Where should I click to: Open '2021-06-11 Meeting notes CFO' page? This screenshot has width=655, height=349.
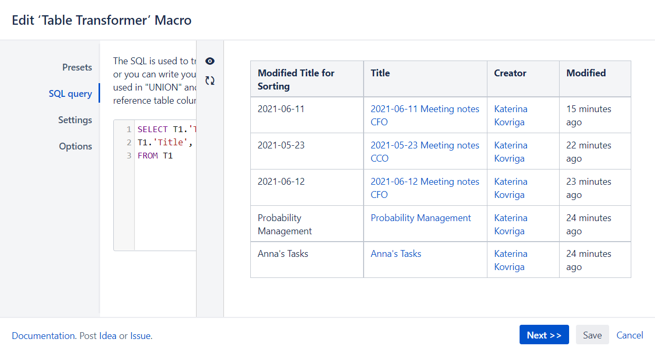pos(425,115)
